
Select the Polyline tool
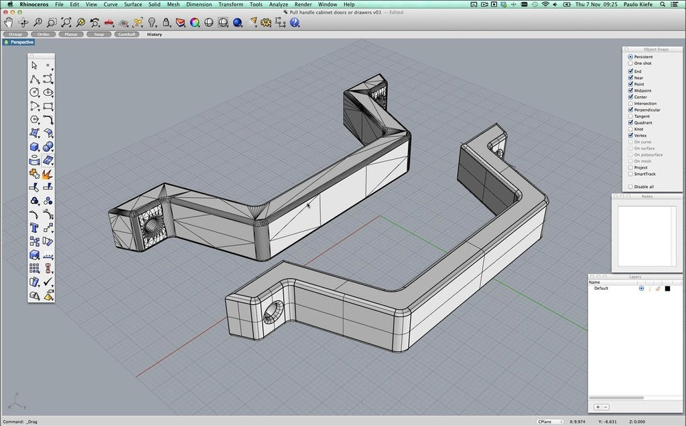34,79
